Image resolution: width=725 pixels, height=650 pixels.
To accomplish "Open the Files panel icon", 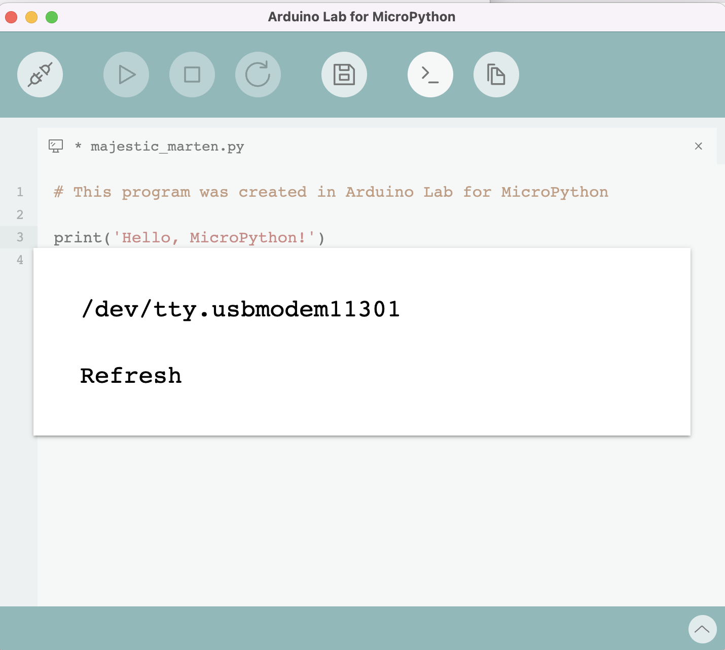I will click(496, 75).
